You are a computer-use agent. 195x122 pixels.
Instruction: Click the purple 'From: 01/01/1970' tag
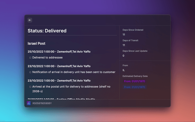coord(134,81)
